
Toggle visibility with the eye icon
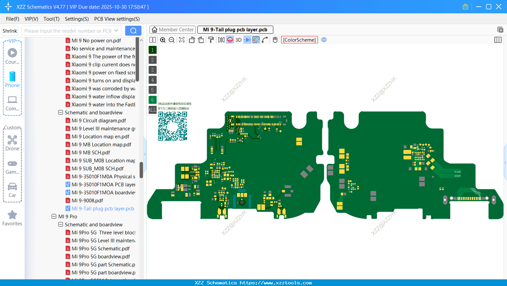click(x=324, y=40)
